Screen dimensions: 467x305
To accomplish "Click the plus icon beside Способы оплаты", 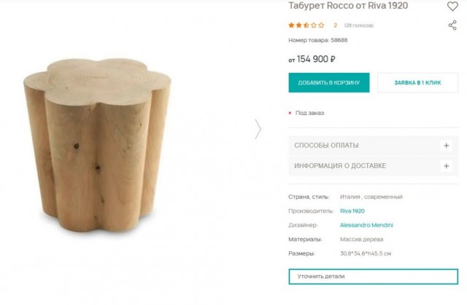I will [x=447, y=146].
